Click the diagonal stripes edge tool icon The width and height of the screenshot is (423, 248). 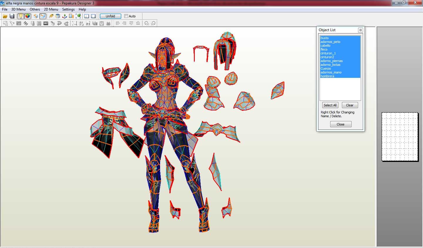coord(26,23)
